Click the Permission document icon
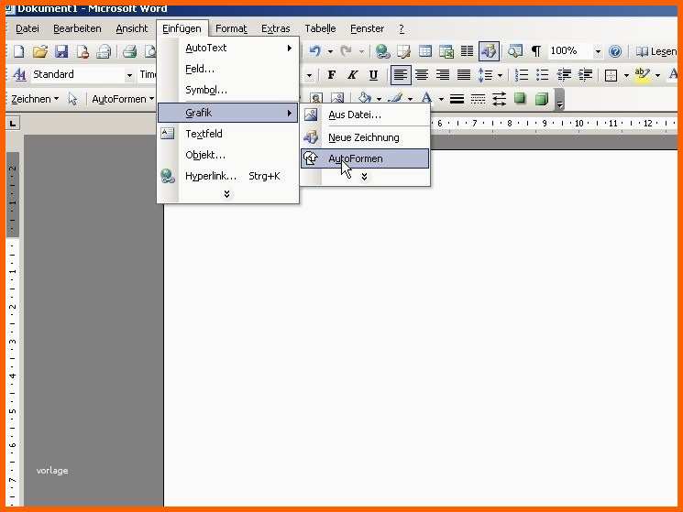The width and height of the screenshot is (683, 512). pyautogui.click(x=83, y=51)
